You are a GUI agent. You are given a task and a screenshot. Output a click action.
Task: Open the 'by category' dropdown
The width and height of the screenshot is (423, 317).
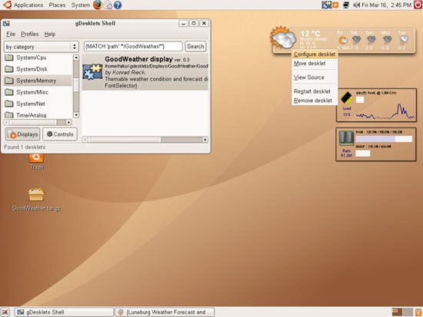pyautogui.click(x=41, y=47)
